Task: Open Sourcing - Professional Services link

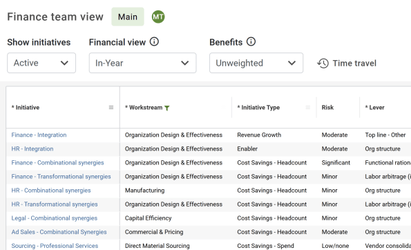Action: (x=55, y=246)
